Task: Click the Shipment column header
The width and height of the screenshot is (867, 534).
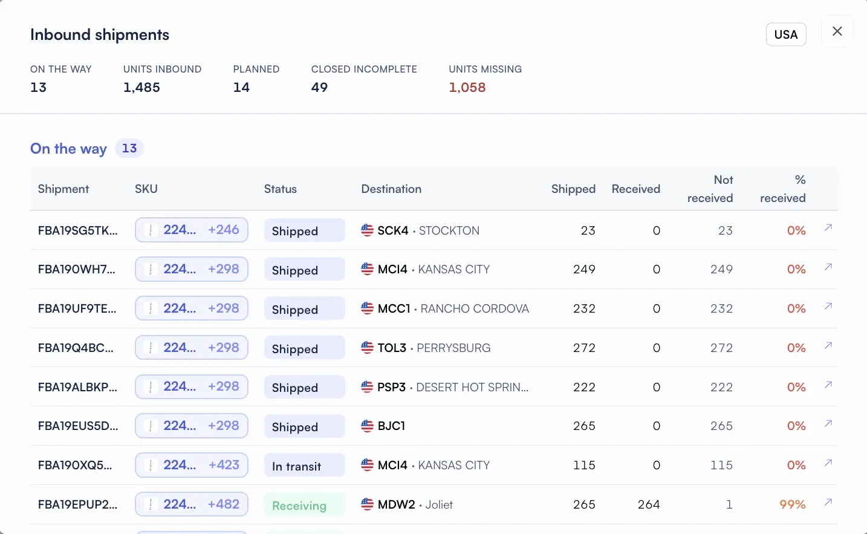Action: (x=63, y=189)
